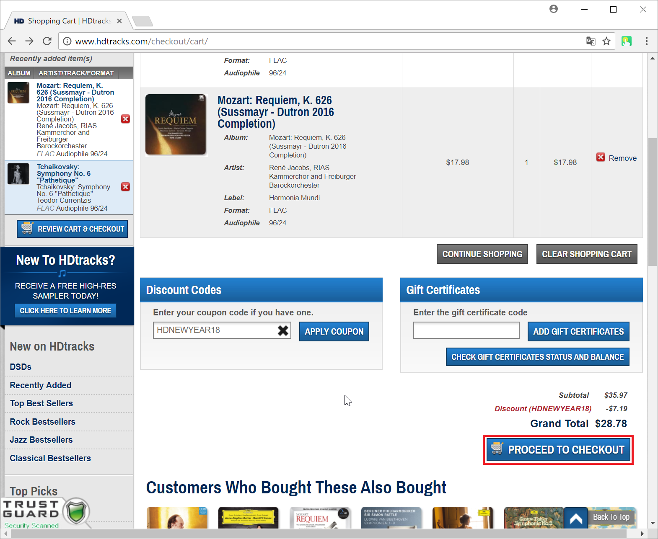Open DSDs link in sidebar

21,367
